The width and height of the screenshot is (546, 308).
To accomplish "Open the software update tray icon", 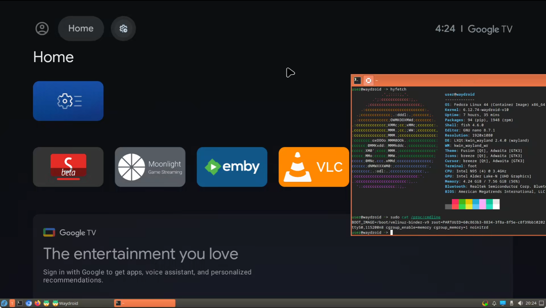I will click(485, 303).
